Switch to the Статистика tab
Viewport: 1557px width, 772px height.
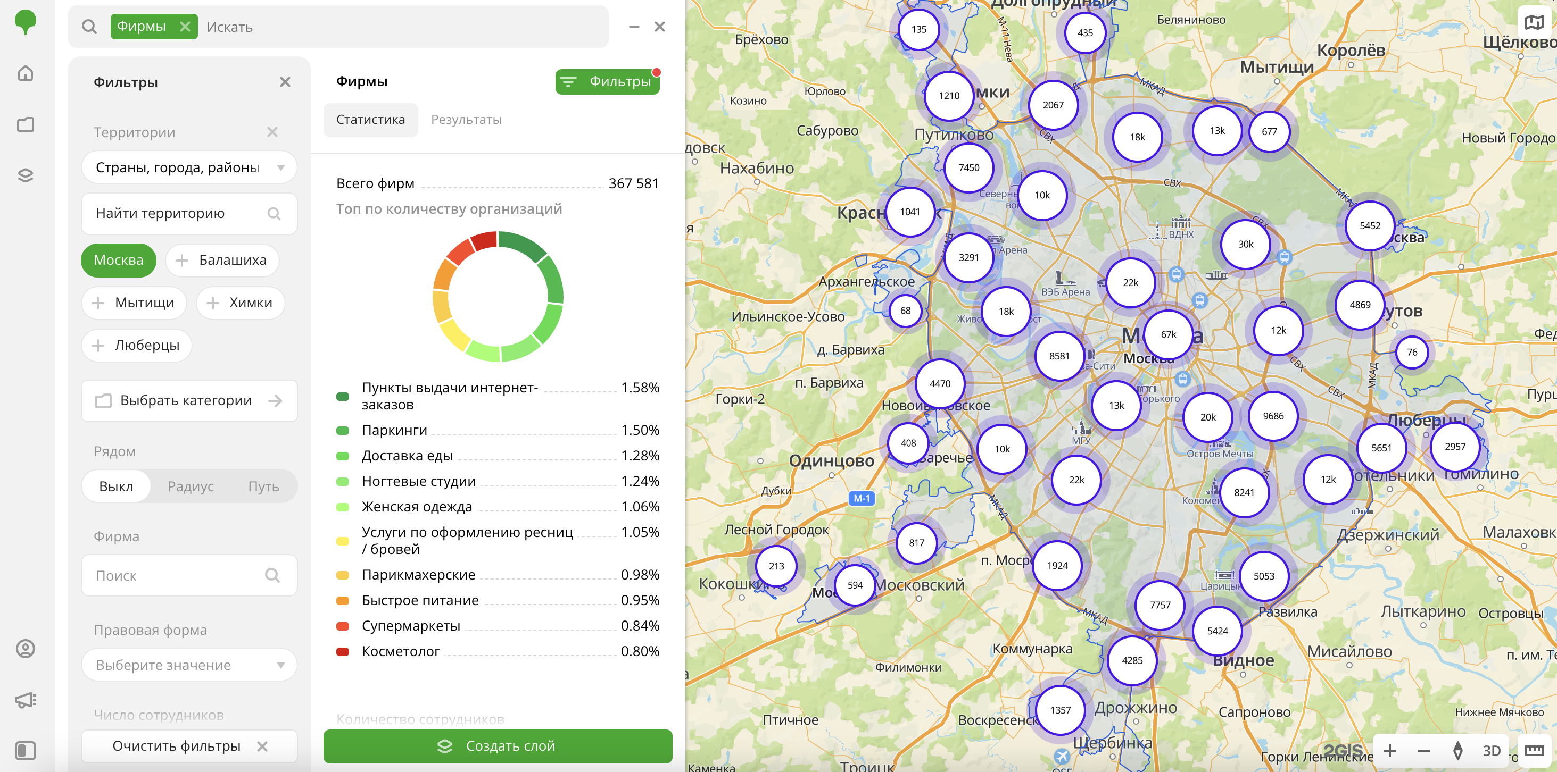pyautogui.click(x=370, y=120)
